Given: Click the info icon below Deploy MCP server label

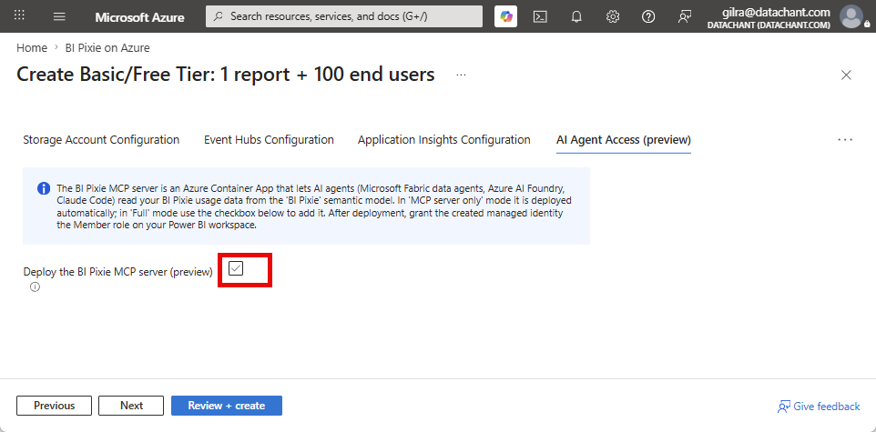Looking at the screenshot, I should [35, 287].
